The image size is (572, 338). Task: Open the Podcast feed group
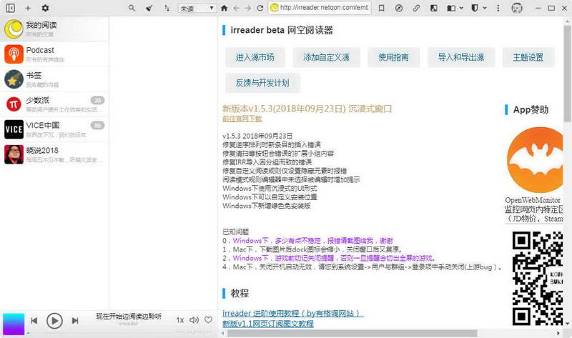tap(54, 54)
